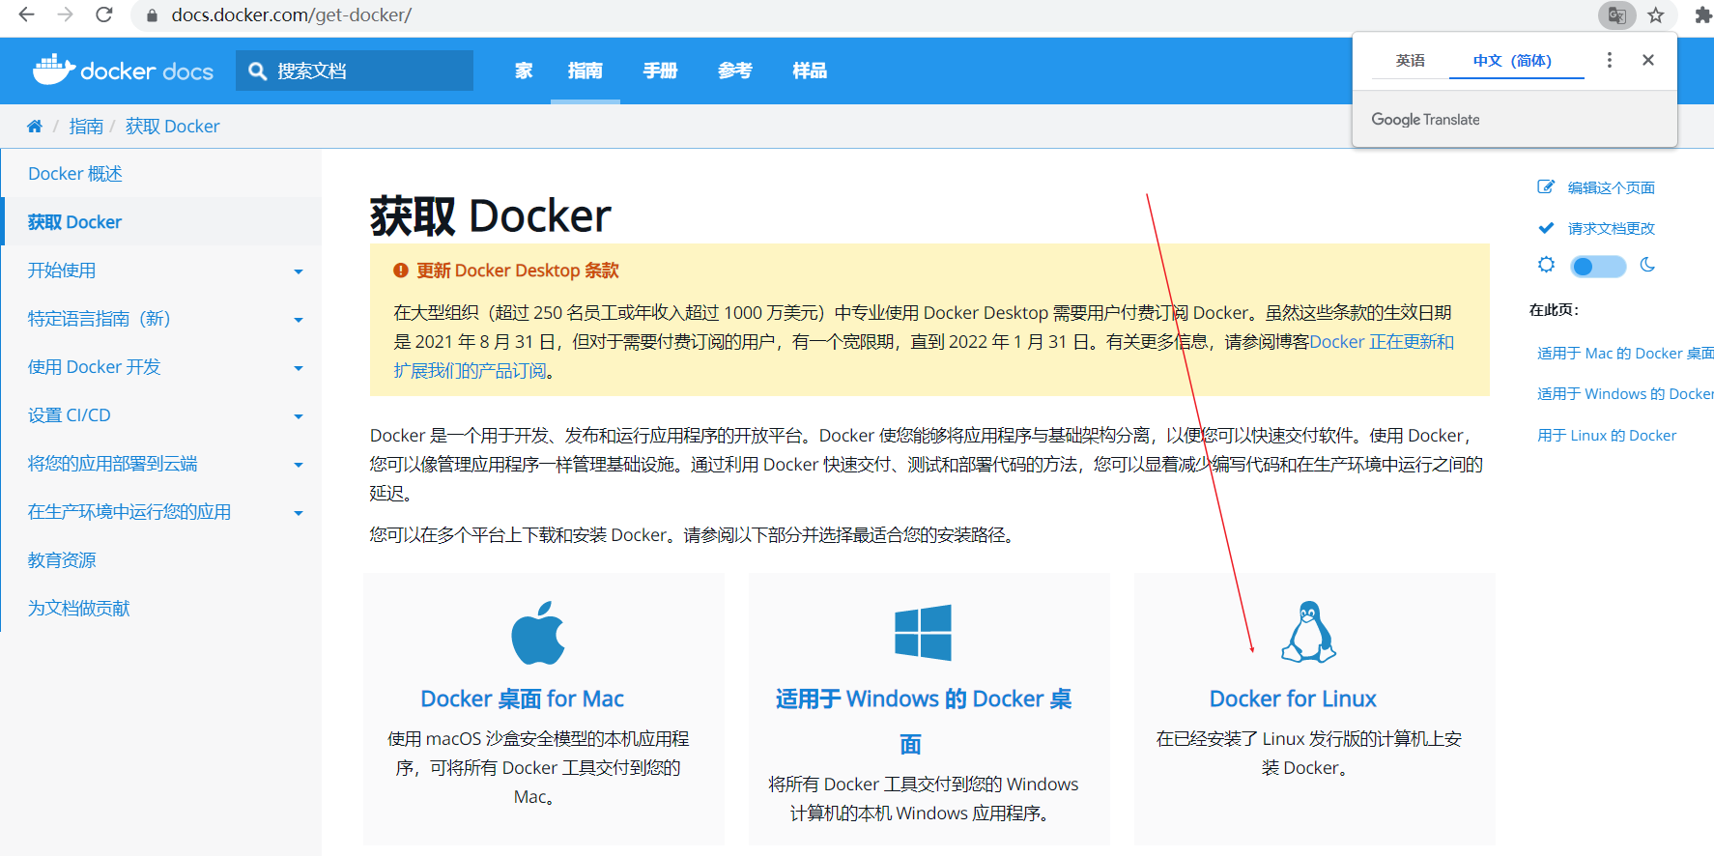
Task: Click the Linux penguin icon
Action: coord(1308,632)
